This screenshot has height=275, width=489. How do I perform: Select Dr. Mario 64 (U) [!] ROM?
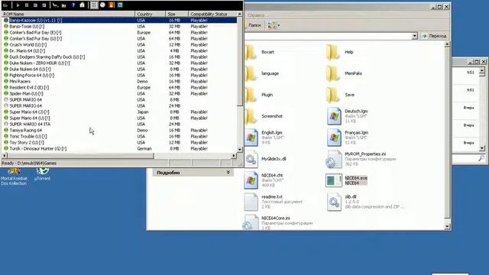(120, 51)
